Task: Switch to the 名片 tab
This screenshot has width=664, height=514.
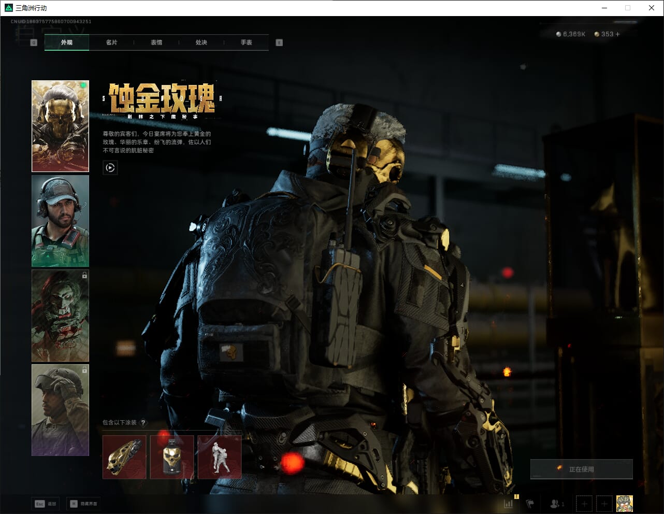Action: [111, 42]
